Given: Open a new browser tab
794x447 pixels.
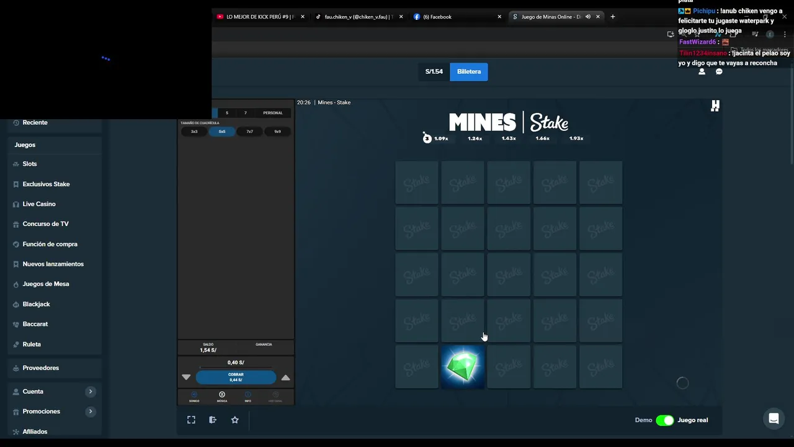Looking at the screenshot, I should pos(613,17).
